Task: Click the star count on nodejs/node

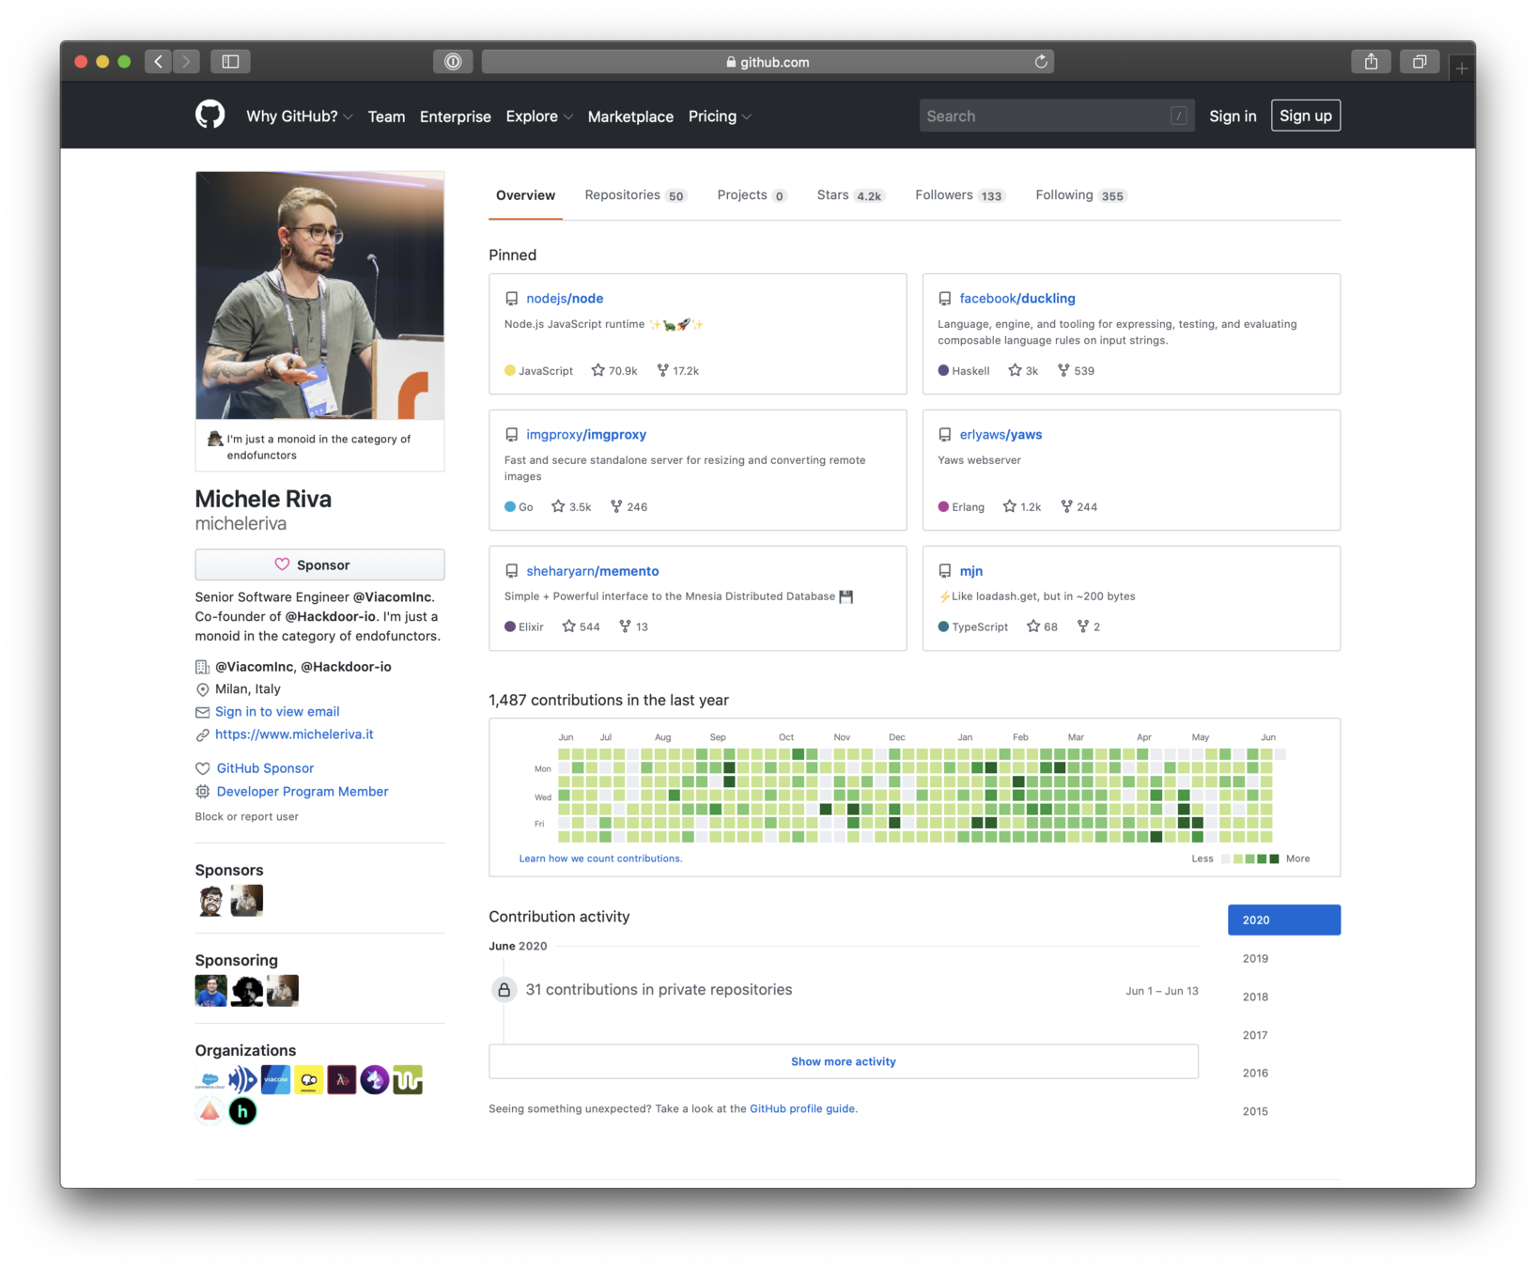Action: 614,371
